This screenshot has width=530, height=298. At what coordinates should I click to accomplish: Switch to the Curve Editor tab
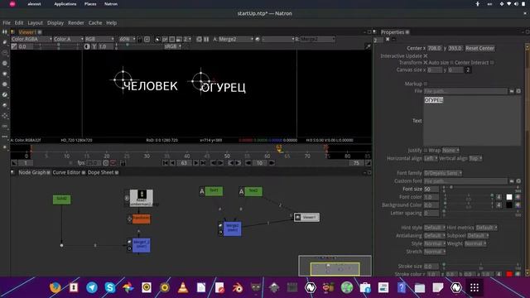(x=66, y=172)
